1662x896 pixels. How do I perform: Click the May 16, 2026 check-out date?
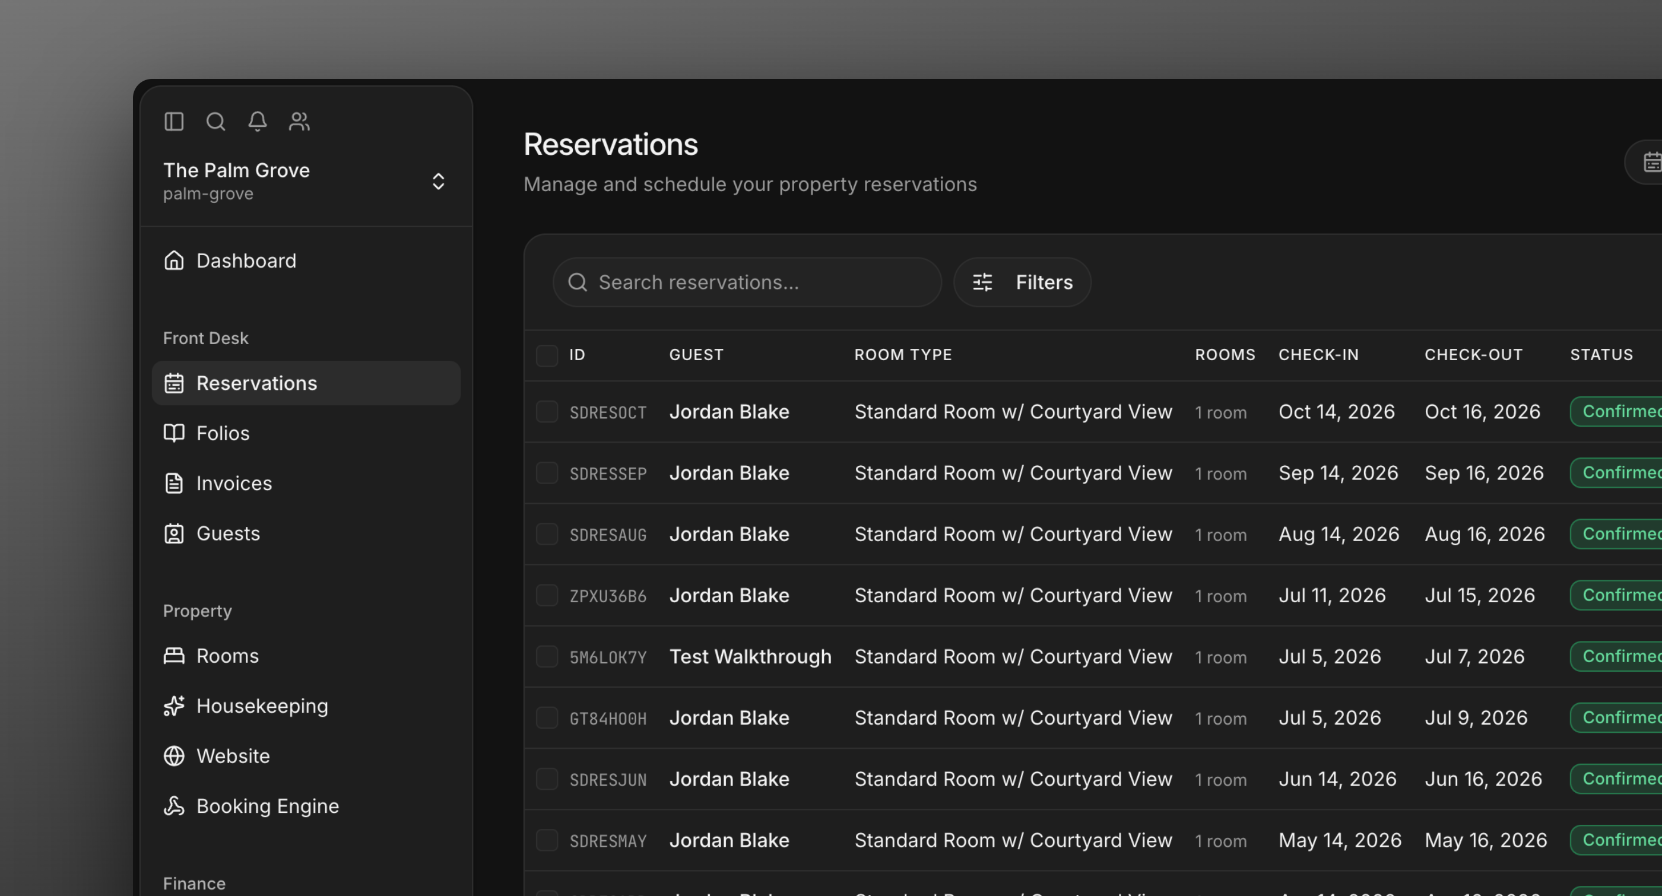1485,841
